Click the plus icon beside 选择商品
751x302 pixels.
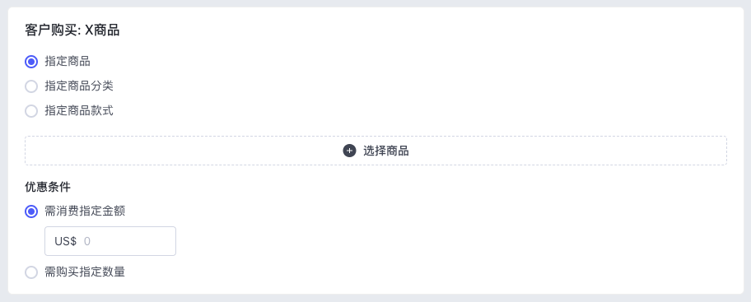click(350, 151)
